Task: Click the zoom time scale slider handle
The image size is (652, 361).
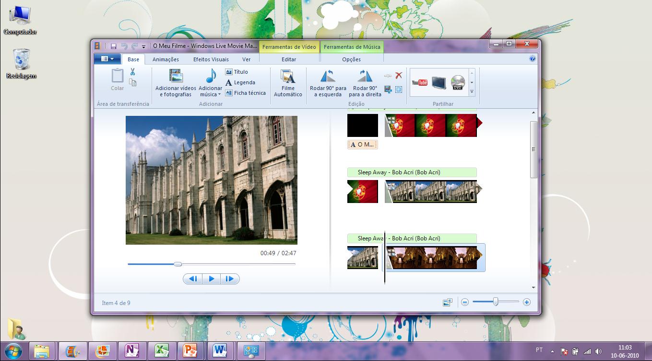Action: coord(496,302)
